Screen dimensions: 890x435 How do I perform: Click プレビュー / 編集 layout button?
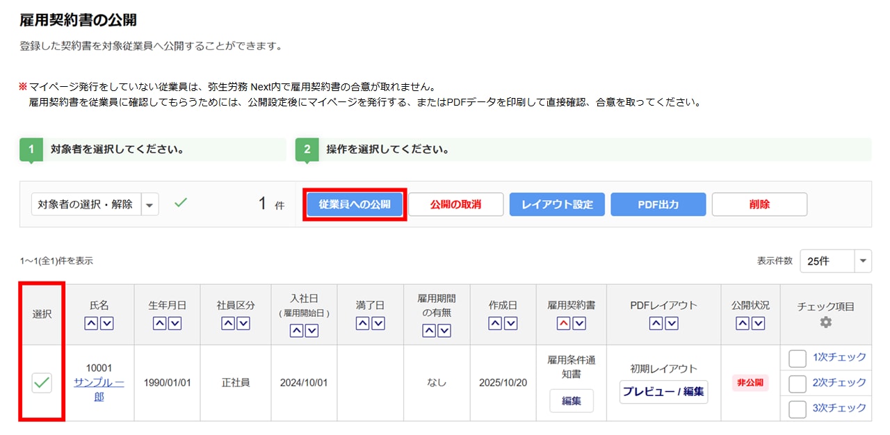663,391
